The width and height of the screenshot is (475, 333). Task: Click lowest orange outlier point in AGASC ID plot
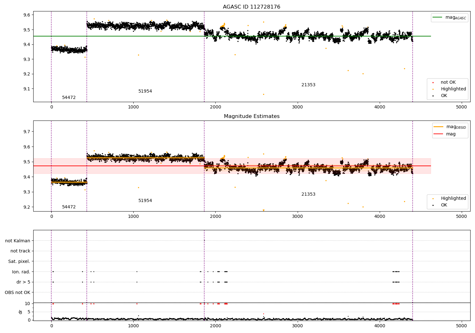(263, 94)
